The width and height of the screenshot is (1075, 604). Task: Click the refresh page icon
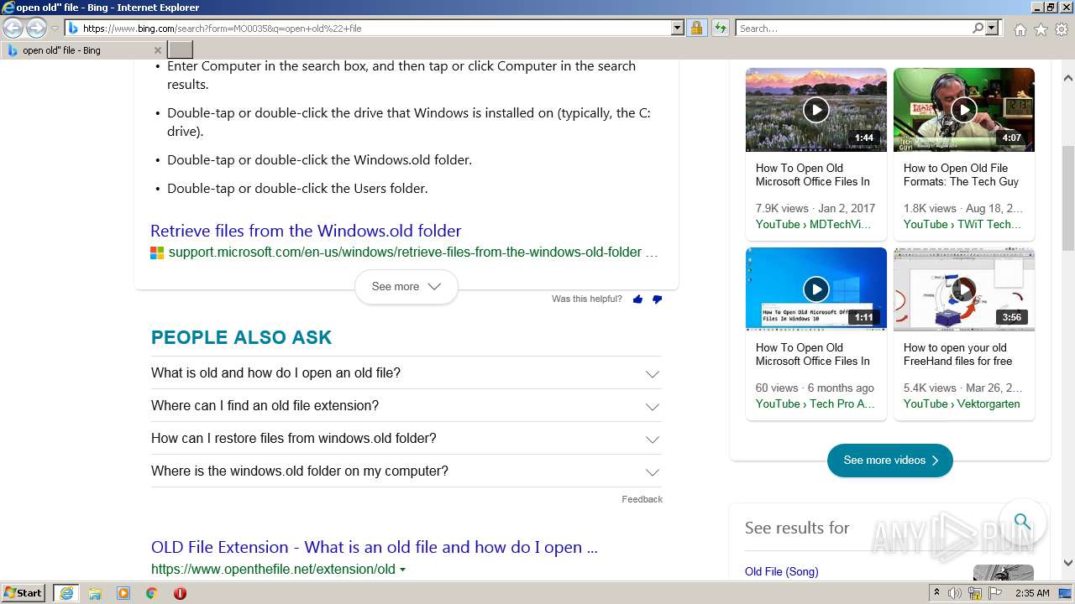pyautogui.click(x=721, y=28)
